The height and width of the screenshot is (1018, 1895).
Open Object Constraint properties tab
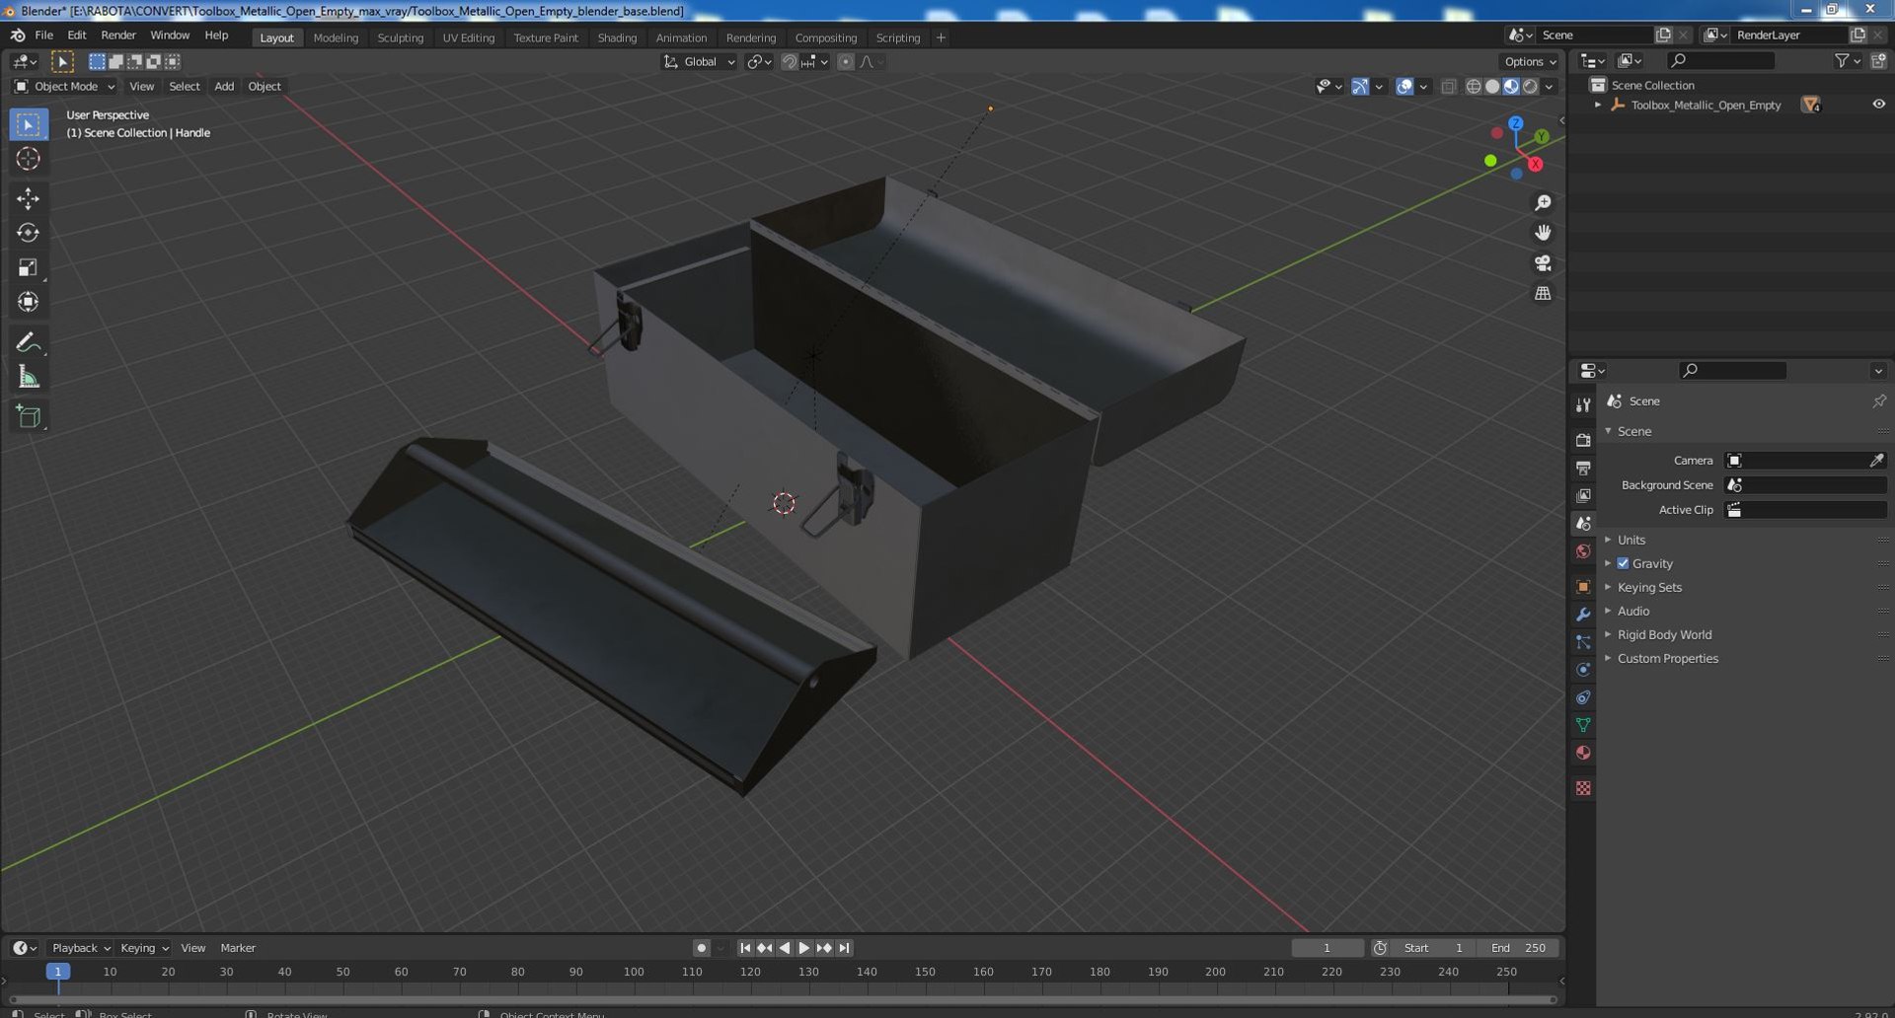pyautogui.click(x=1583, y=697)
